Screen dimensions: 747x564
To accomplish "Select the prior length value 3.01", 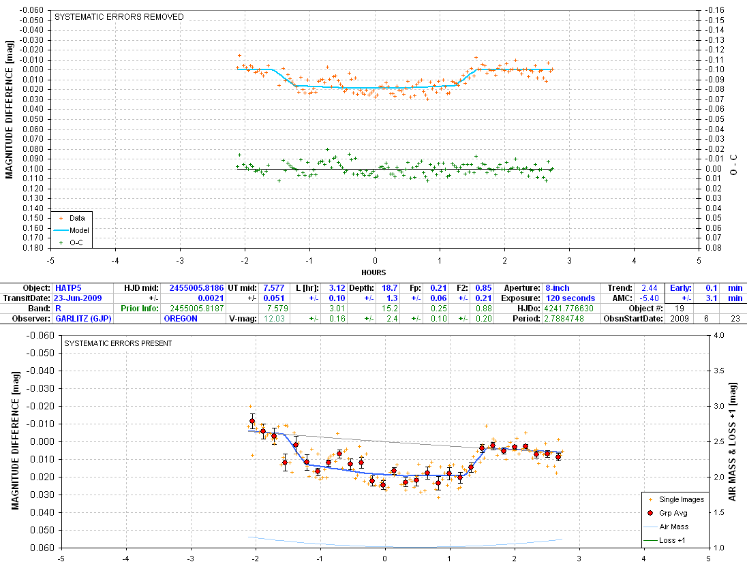I will [x=337, y=308].
